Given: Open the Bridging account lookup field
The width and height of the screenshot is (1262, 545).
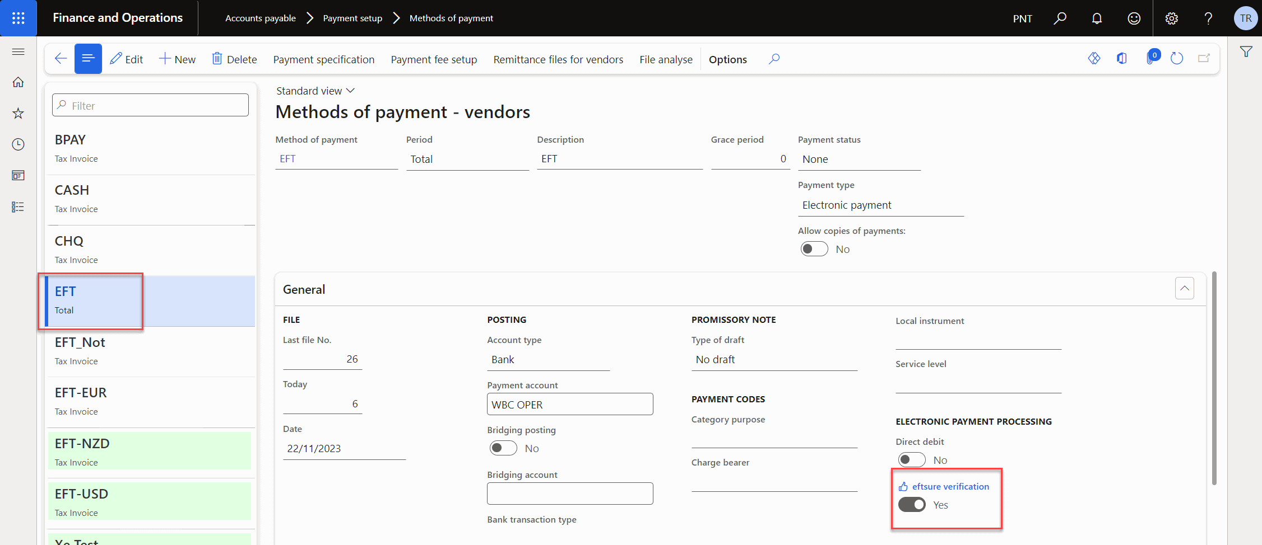Looking at the screenshot, I should pos(570,494).
